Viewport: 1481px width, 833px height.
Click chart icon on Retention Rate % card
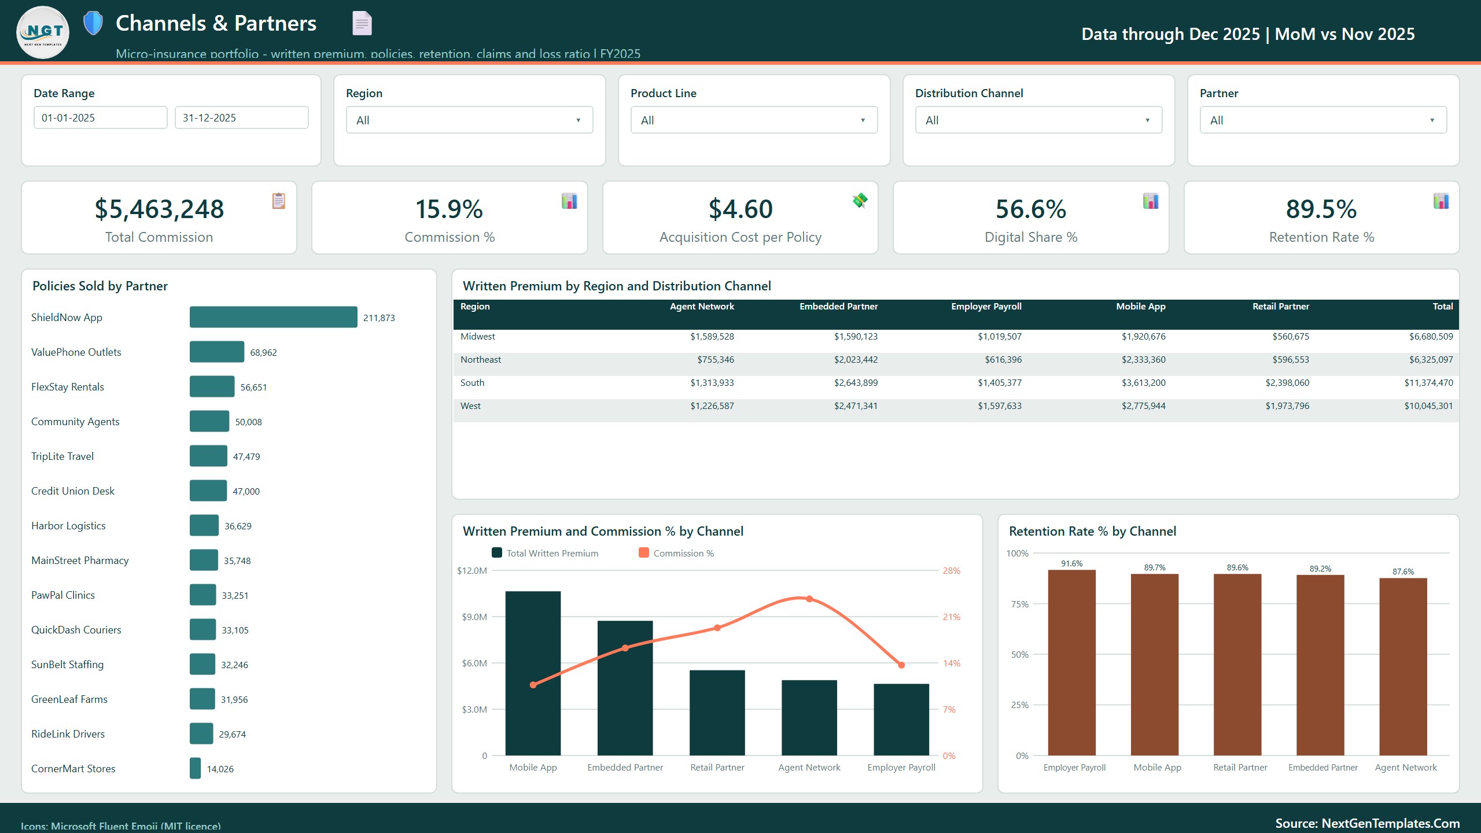pyautogui.click(x=1441, y=201)
